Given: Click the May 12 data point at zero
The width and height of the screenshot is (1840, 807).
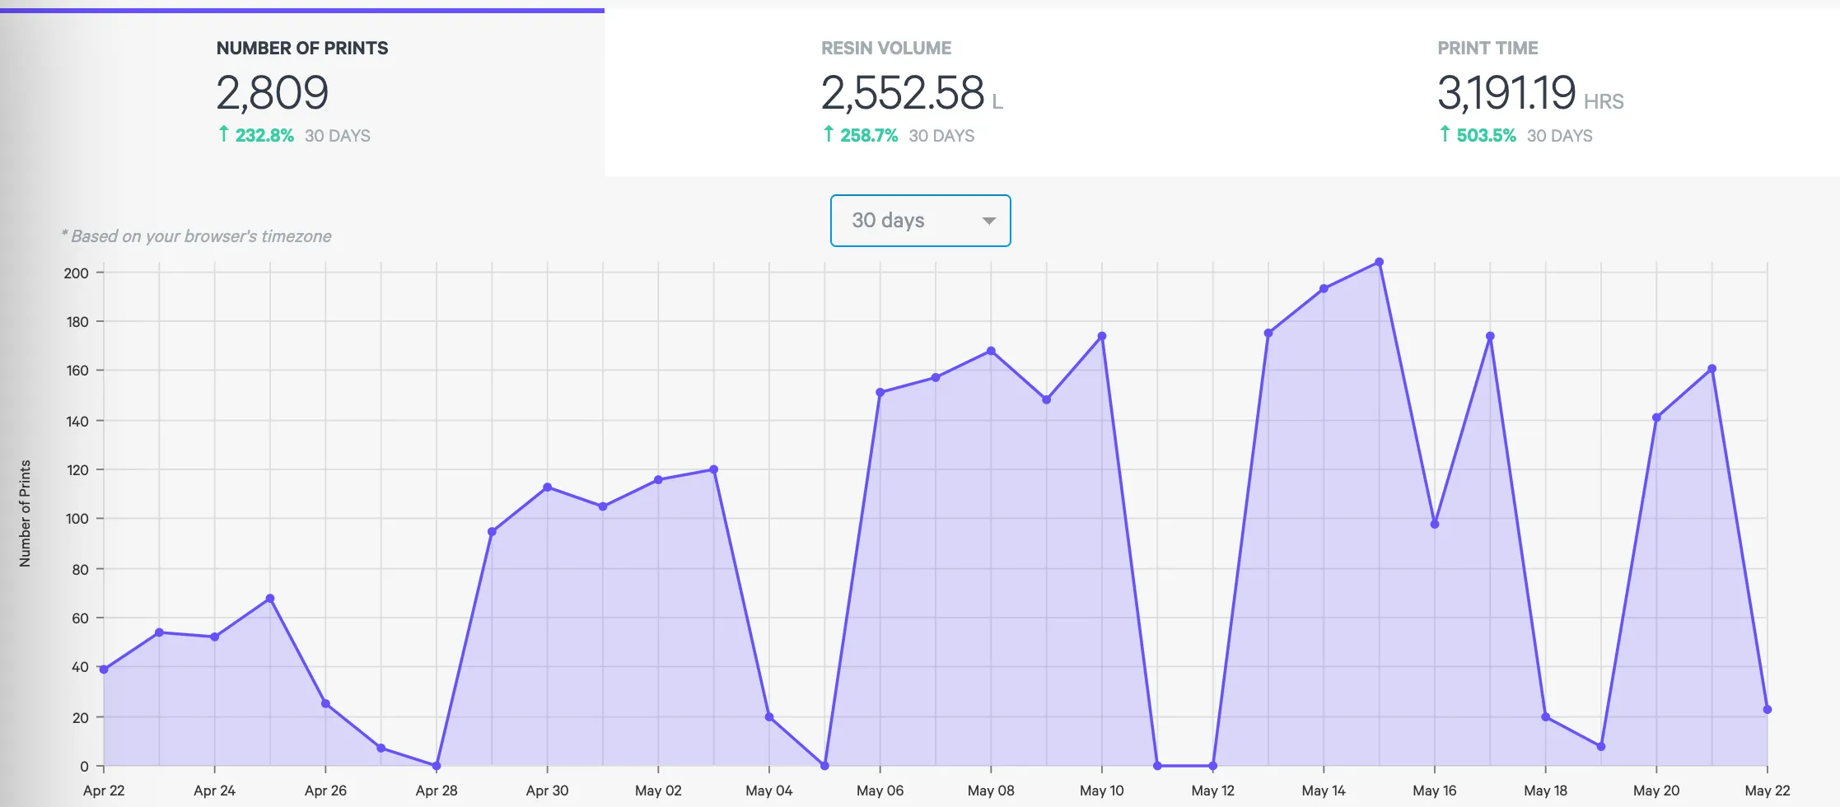Looking at the screenshot, I should coord(1212,766).
